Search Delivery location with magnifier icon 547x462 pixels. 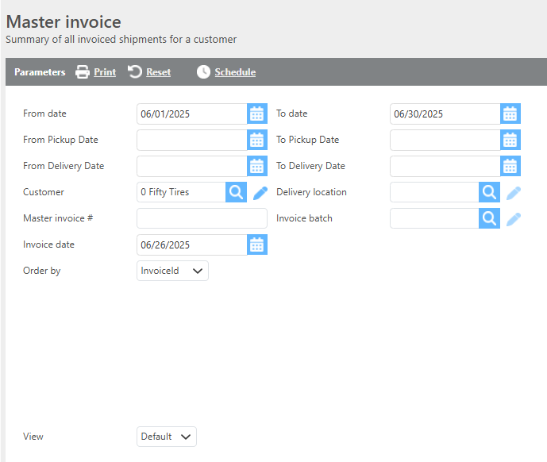click(x=490, y=192)
